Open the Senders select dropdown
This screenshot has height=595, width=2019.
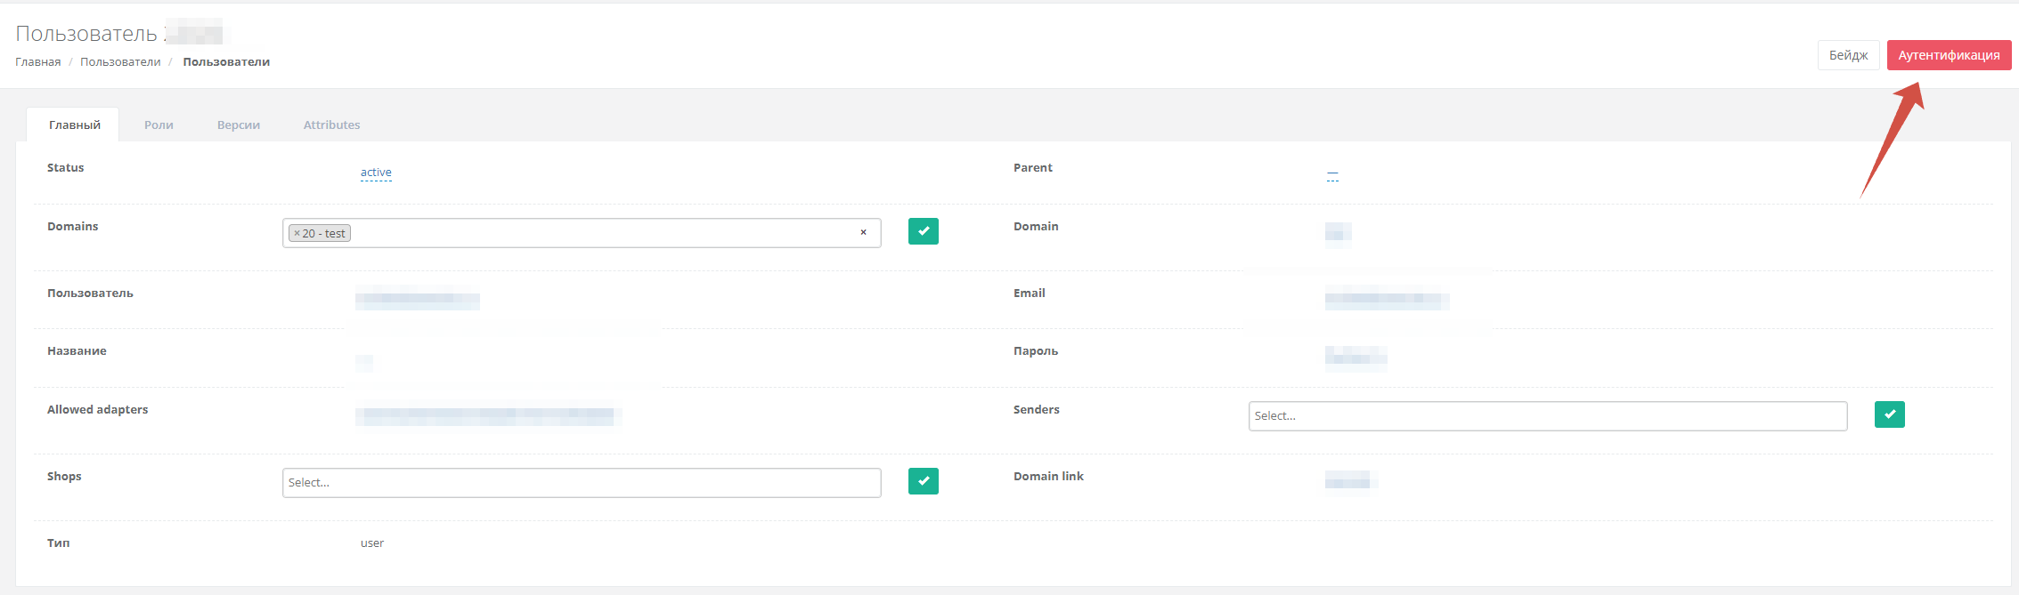[x=1548, y=416]
